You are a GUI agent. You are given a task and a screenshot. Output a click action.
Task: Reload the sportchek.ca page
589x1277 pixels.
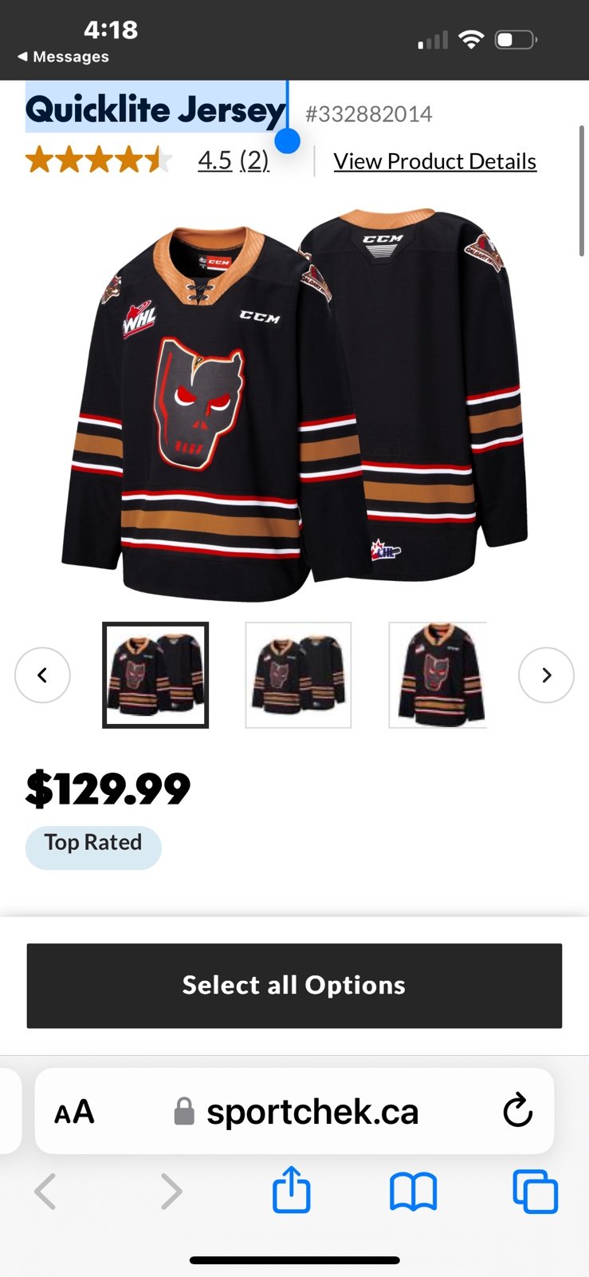517,1110
